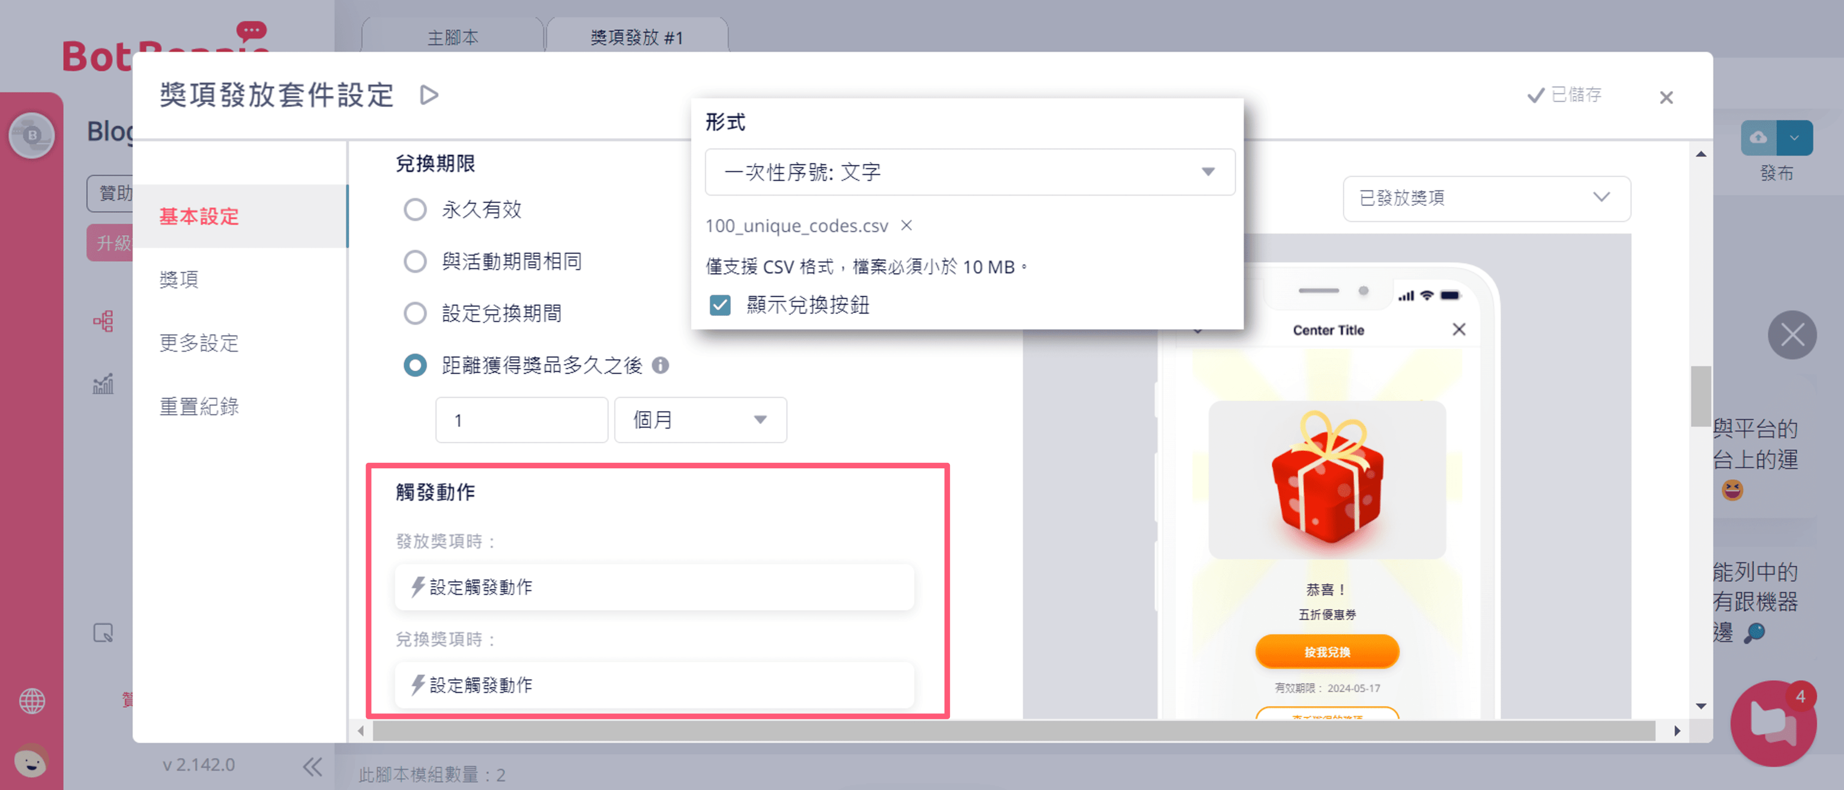
Task: Click the orange 按我兌換 button in the preview
Action: pos(1326,651)
